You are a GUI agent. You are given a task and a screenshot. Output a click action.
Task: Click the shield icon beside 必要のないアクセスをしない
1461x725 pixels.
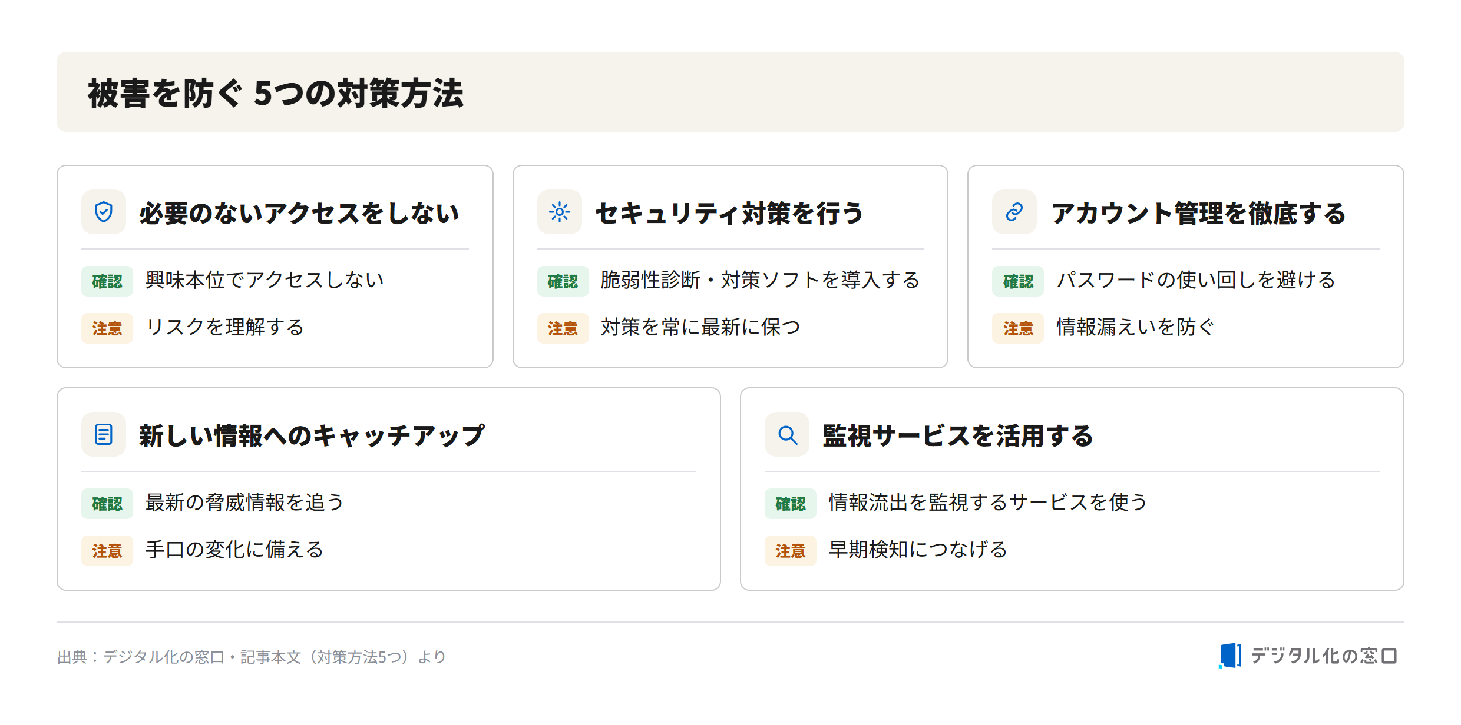click(104, 212)
